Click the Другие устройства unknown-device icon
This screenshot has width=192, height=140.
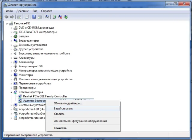tap(15, 49)
